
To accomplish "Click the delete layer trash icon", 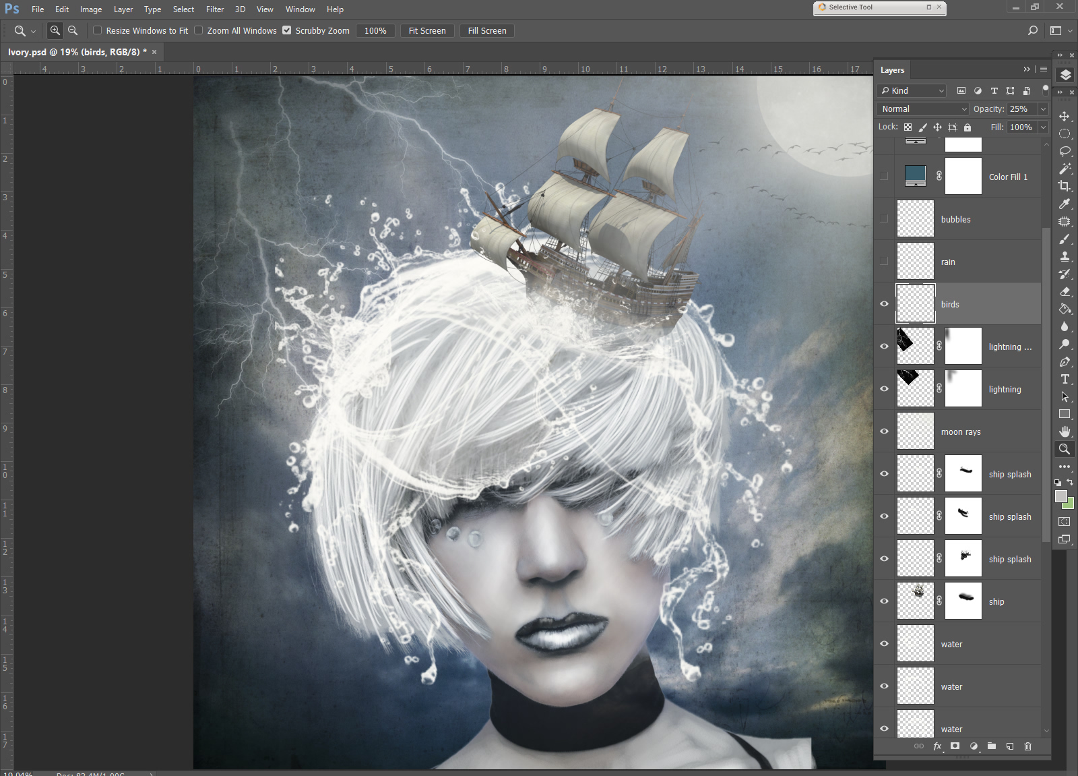I will click(x=1027, y=746).
